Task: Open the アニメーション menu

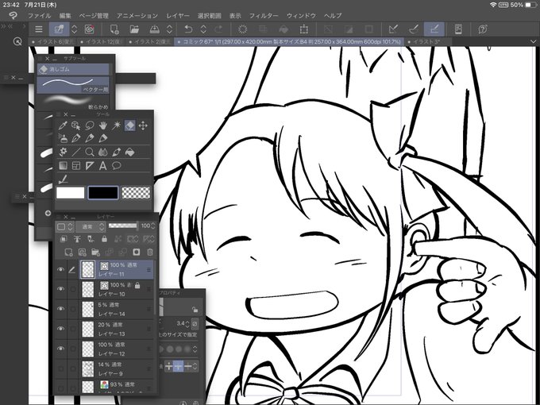Action: [x=137, y=16]
